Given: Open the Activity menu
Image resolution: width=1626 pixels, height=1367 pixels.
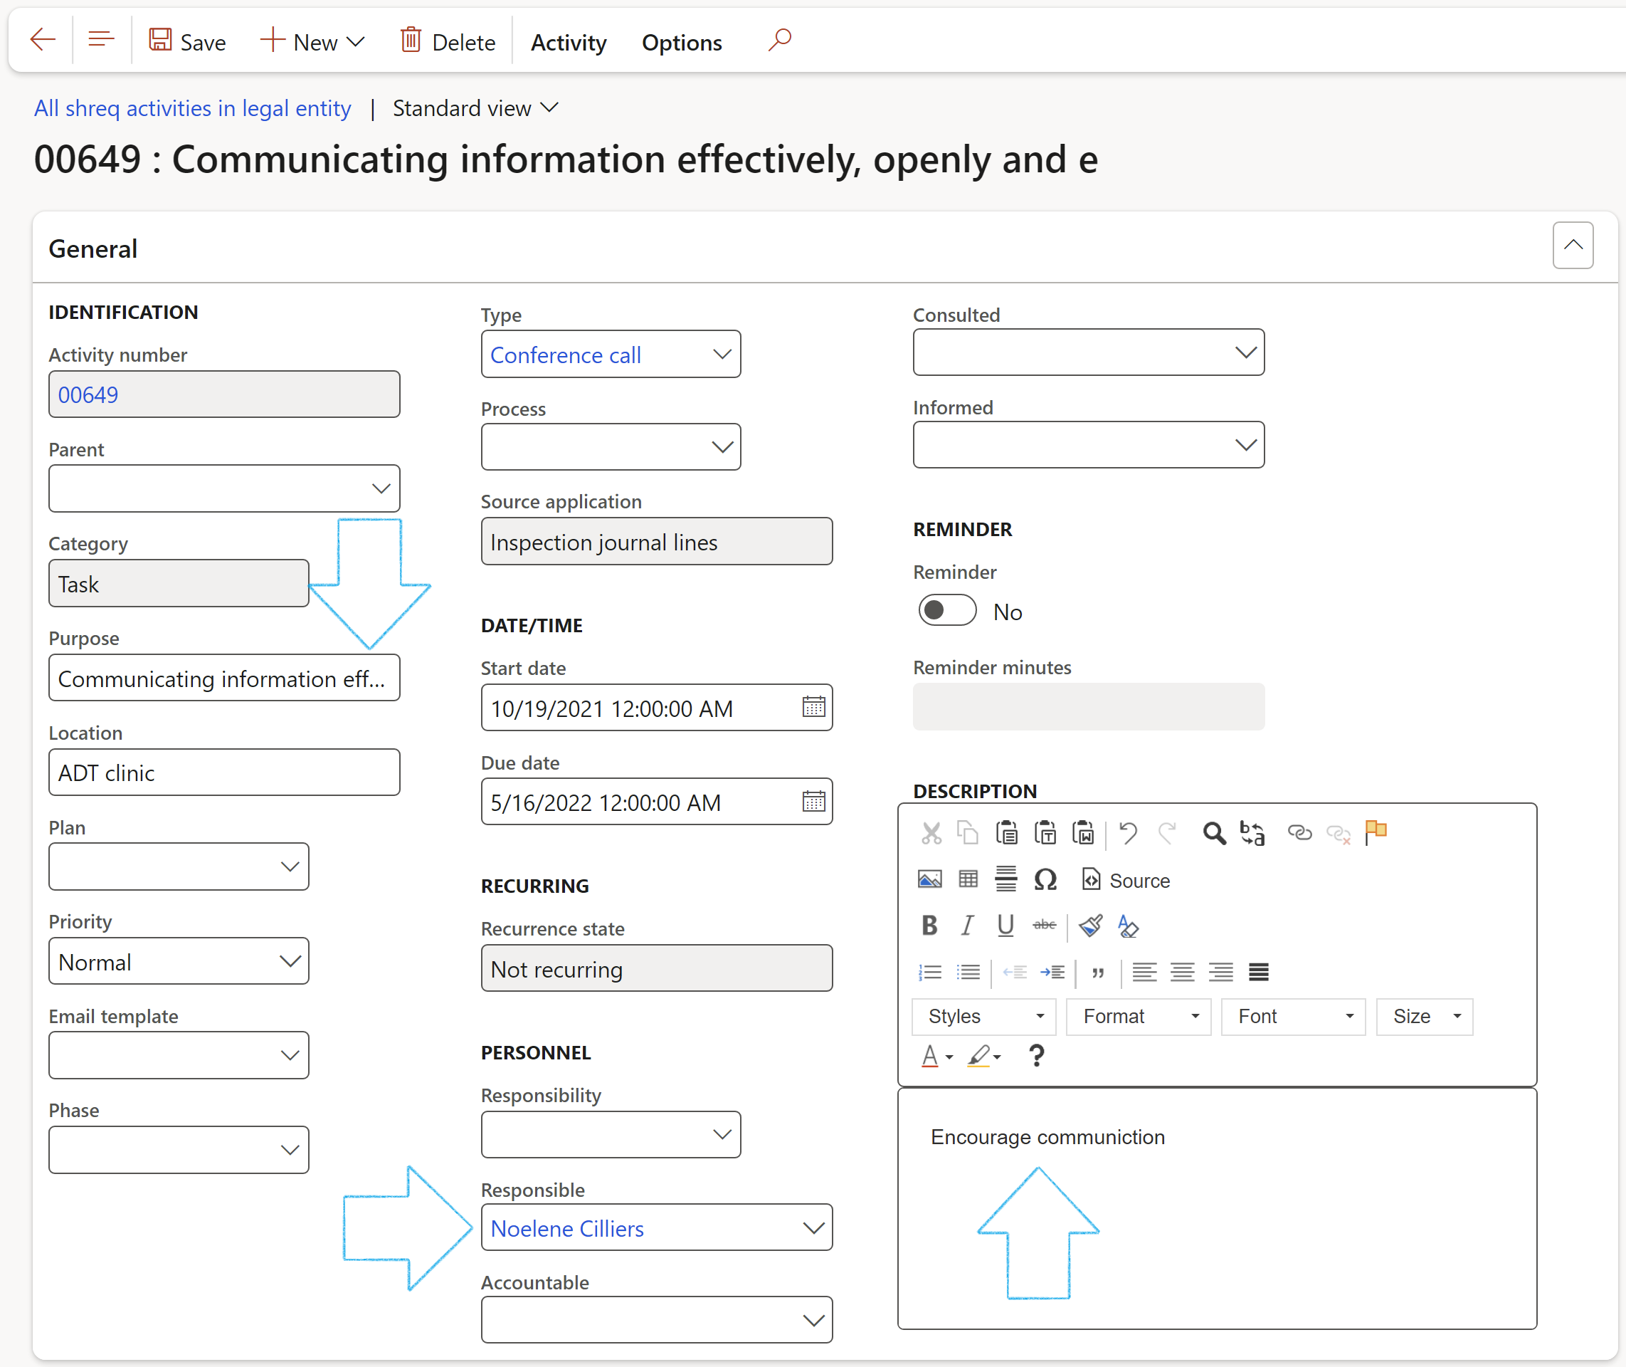Looking at the screenshot, I should pyautogui.click(x=569, y=42).
